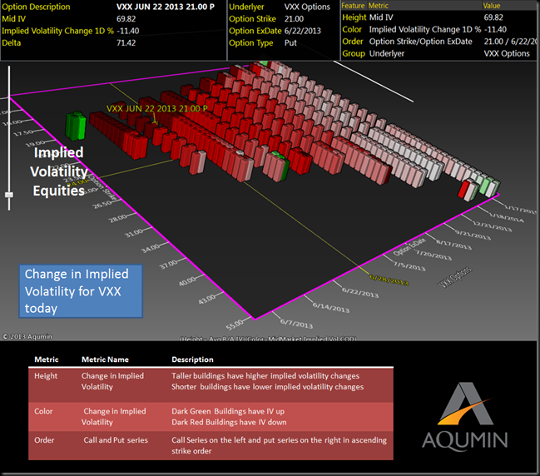Click the 'Height' feature row in top-right table
This screenshot has width=540, height=476.
438,17
